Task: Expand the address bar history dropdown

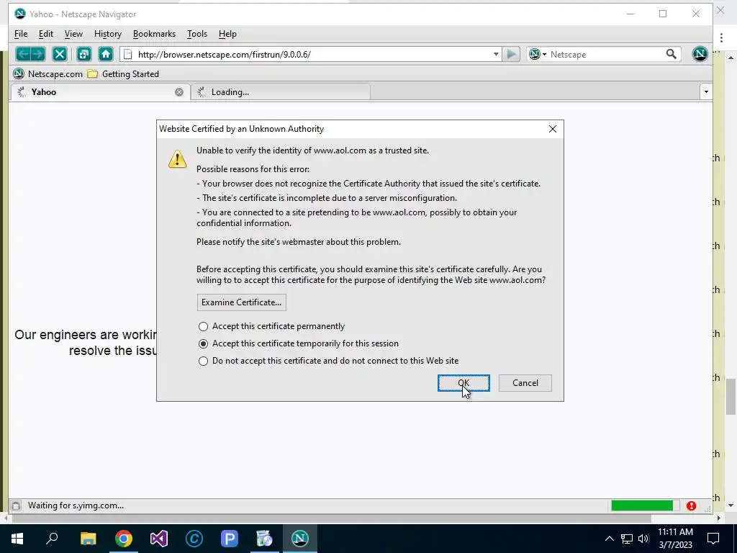Action: (495, 54)
